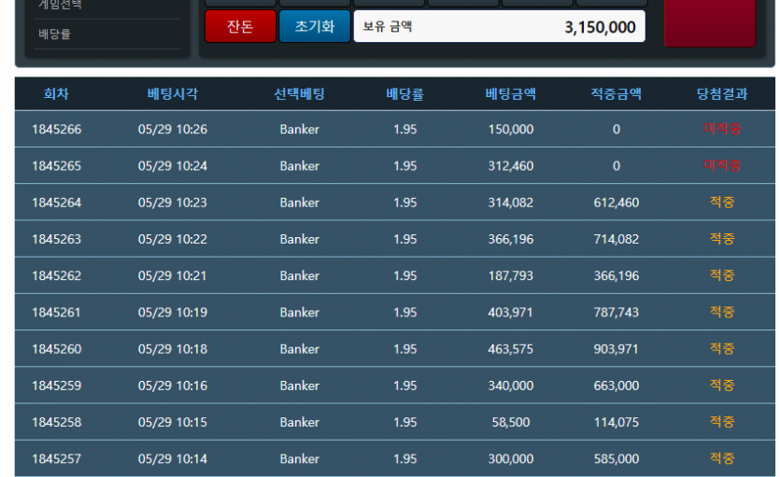Click bet amount 366,196 in 1845263 row

(511, 239)
